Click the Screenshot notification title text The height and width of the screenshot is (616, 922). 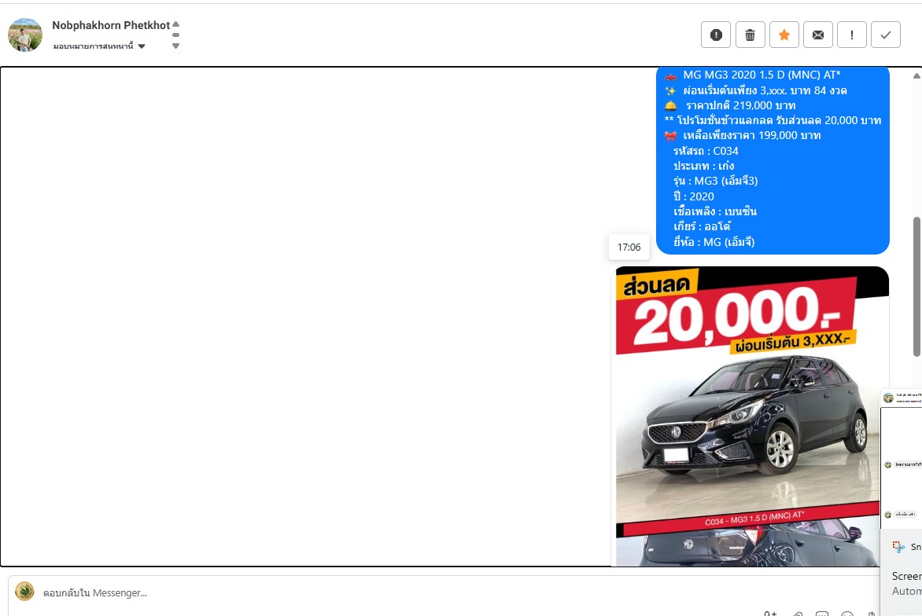pos(907,576)
